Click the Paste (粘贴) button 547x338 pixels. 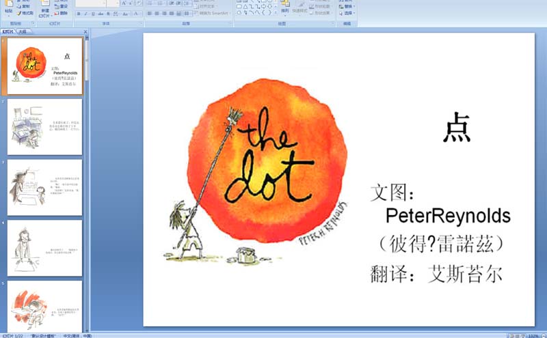(x=9, y=9)
